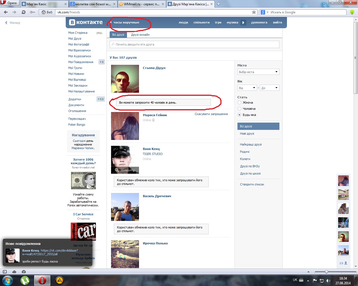358x286 pixels.
Task: Open a new tab with the plus icon
Action: tap(219, 4)
